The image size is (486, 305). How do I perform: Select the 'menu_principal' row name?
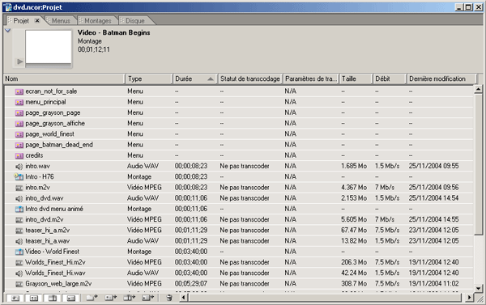tap(45, 102)
